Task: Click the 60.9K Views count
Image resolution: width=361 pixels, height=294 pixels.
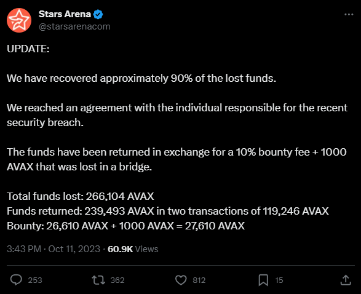Action: pos(133,249)
